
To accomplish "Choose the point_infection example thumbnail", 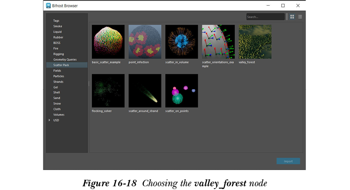I will click(x=145, y=42).
